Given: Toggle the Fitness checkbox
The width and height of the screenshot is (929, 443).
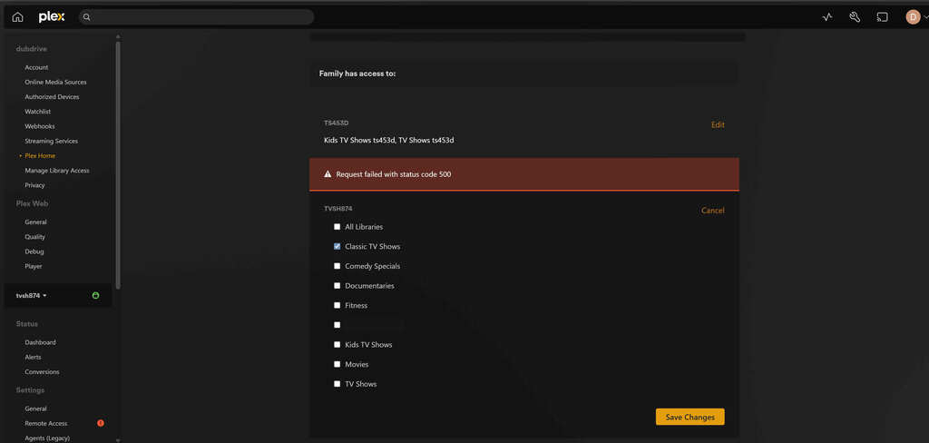Looking at the screenshot, I should coord(337,305).
